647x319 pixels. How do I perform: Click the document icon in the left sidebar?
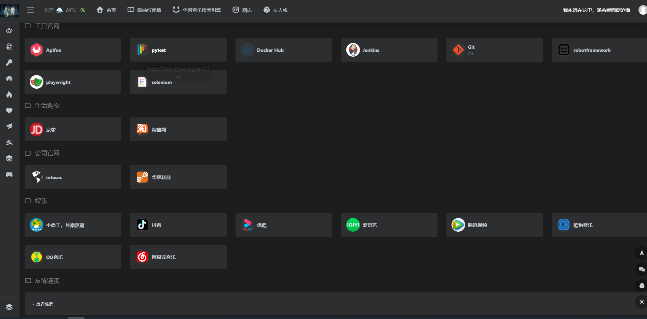point(9,46)
